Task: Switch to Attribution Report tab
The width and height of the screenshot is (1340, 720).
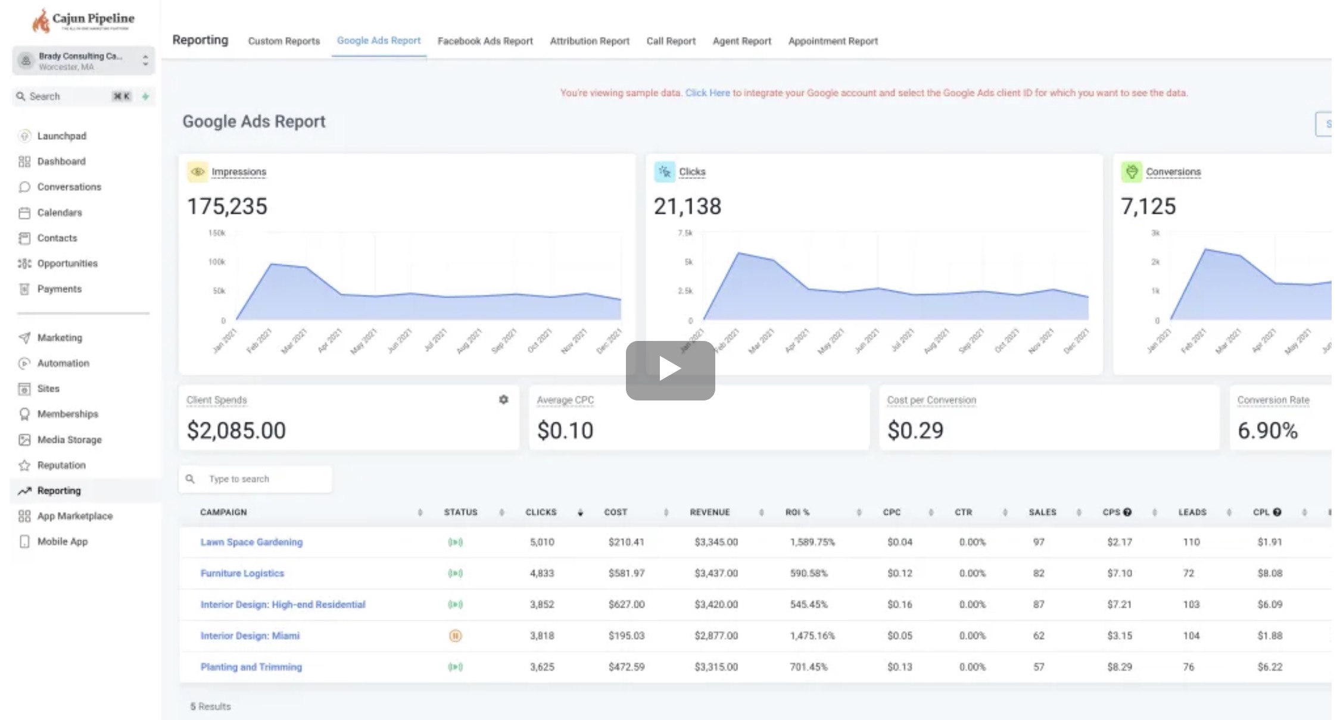Action: pyautogui.click(x=590, y=41)
